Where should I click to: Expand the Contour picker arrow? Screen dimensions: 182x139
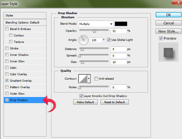click(x=89, y=78)
